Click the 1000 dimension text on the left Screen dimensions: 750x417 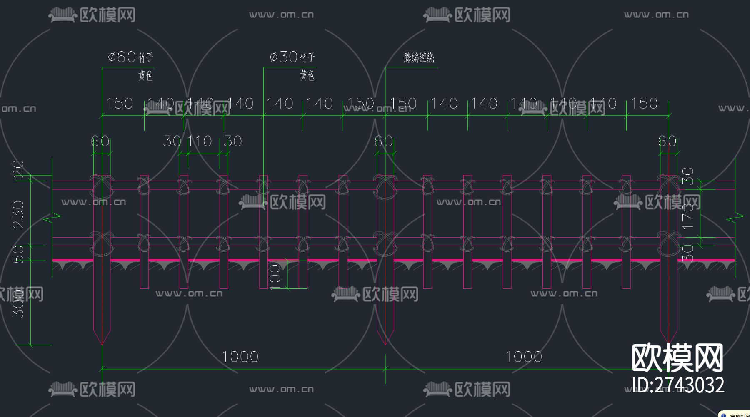[x=240, y=357]
